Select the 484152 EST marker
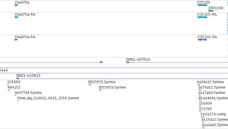This screenshot has height=129, width=228. click(9, 90)
